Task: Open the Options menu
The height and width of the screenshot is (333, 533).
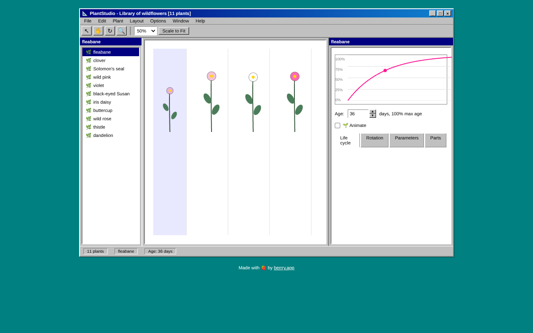Action: (x=158, y=20)
